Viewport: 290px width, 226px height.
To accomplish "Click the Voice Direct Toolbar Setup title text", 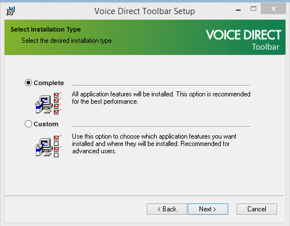I will [x=144, y=11].
